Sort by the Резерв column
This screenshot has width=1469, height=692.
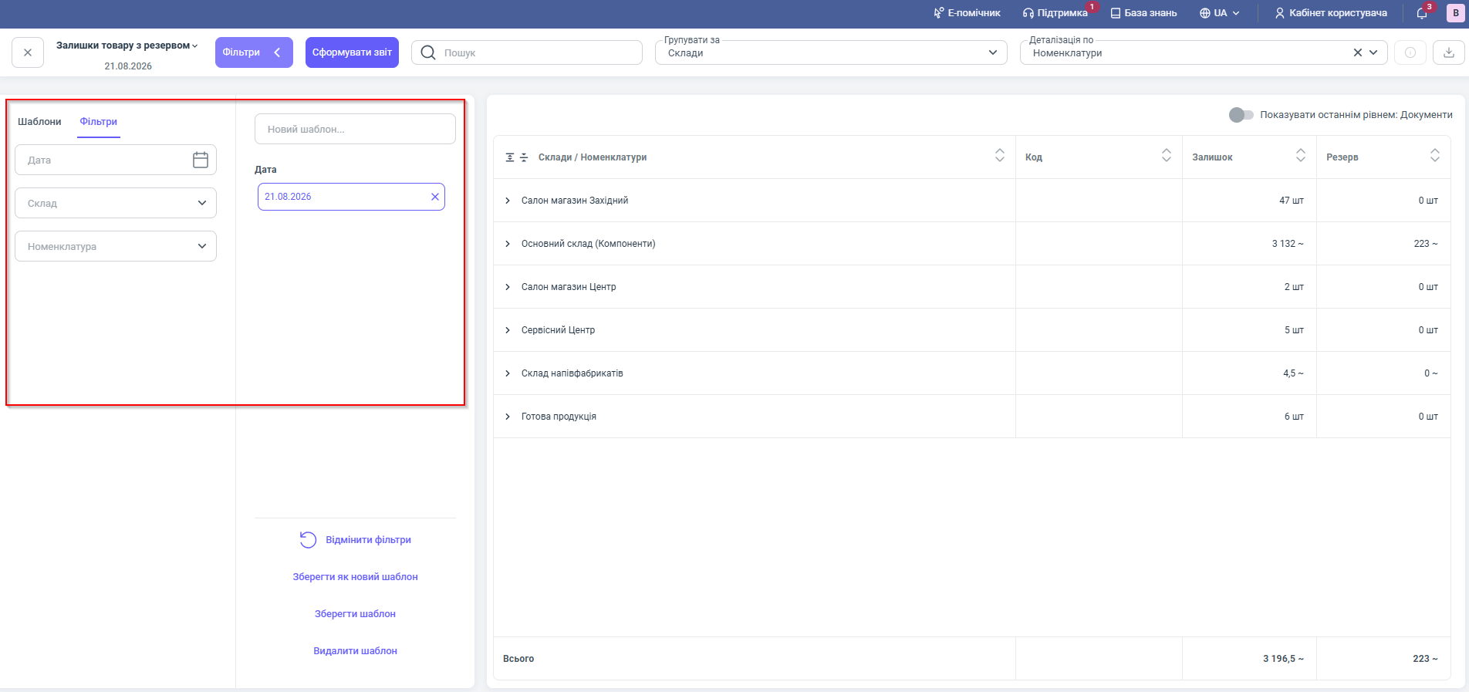point(1435,156)
